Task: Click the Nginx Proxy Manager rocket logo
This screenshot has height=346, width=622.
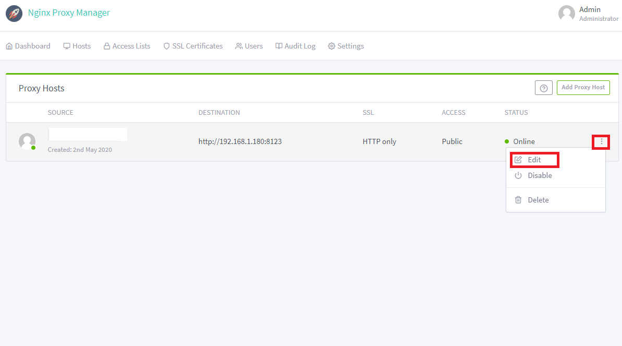Action: pos(14,14)
